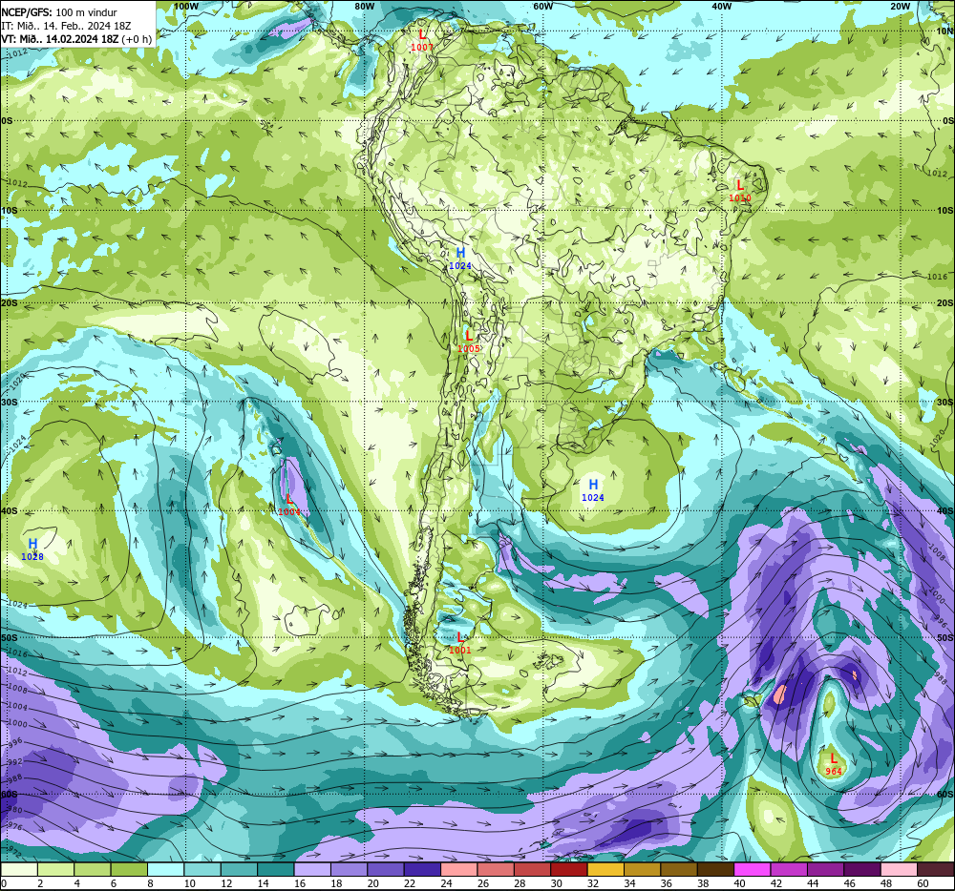Pick the 48–60 light pink legend swatch
Viewport: 955px width, 891px height.
pyautogui.click(x=899, y=869)
